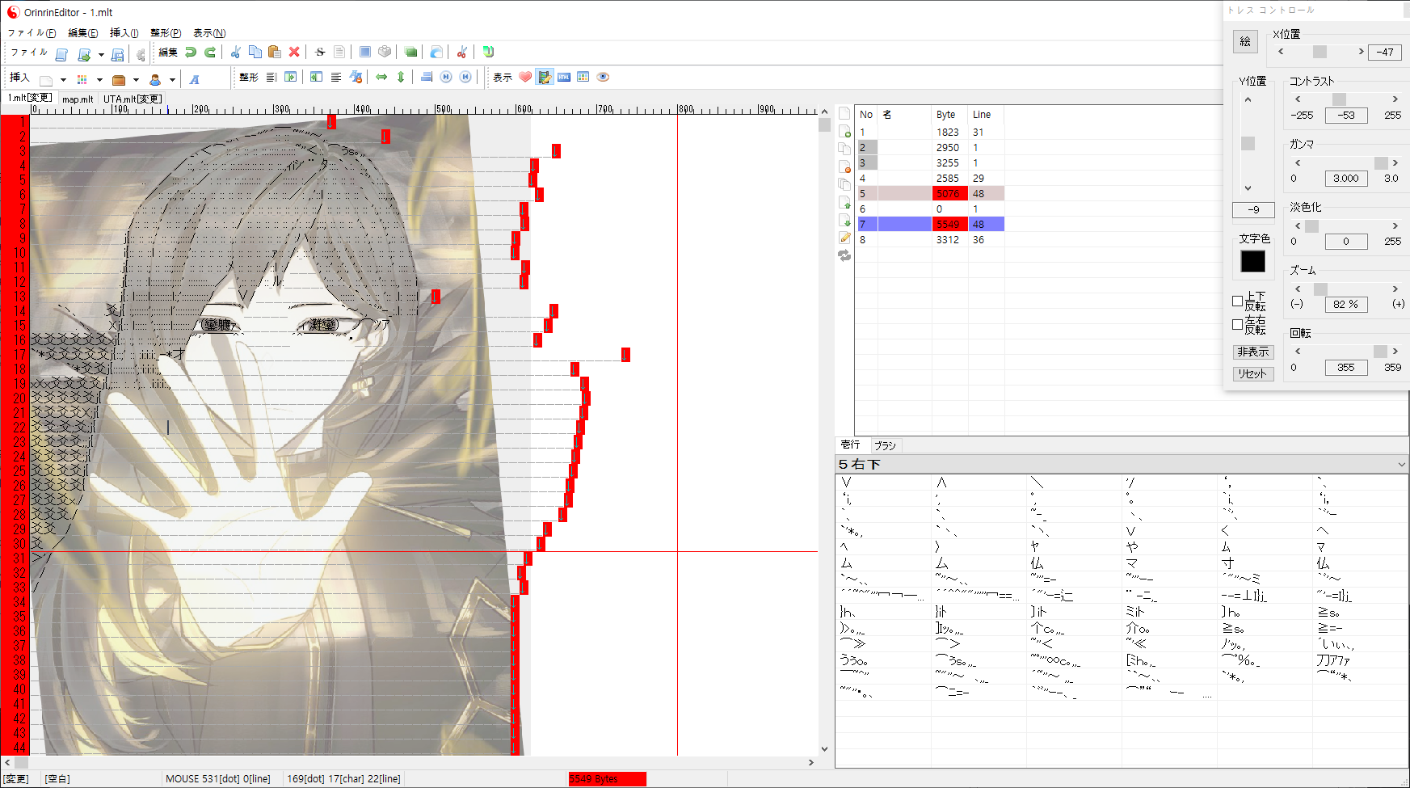Click the pencil rename icon beside the page list
1410x788 pixels.
tap(844, 238)
